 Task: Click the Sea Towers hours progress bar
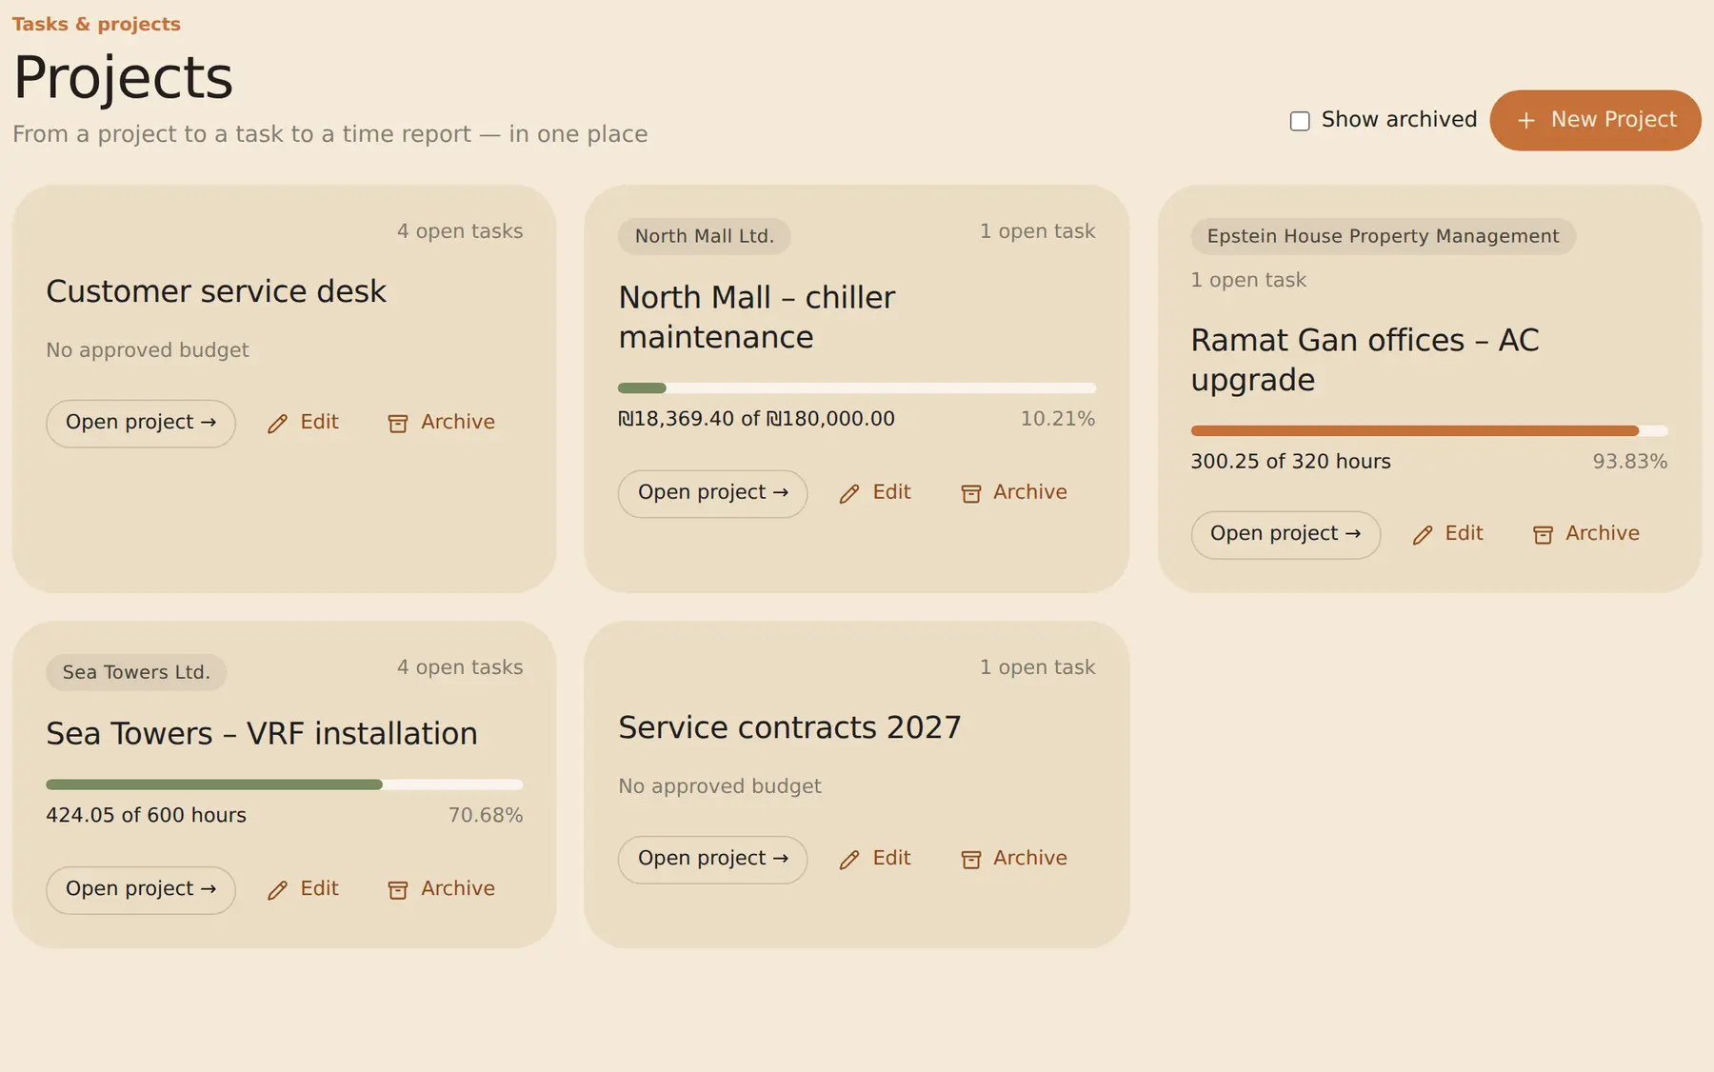[x=285, y=784]
